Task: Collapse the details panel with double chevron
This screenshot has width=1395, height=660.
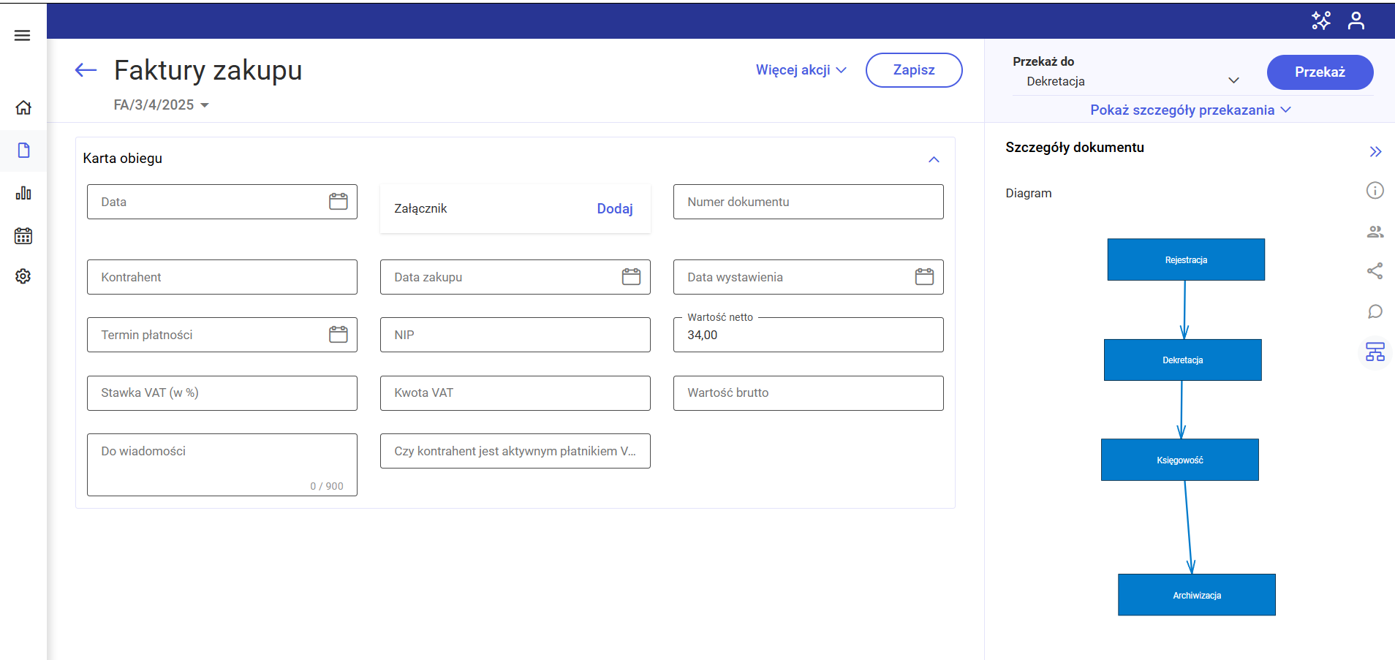Action: click(x=1375, y=152)
